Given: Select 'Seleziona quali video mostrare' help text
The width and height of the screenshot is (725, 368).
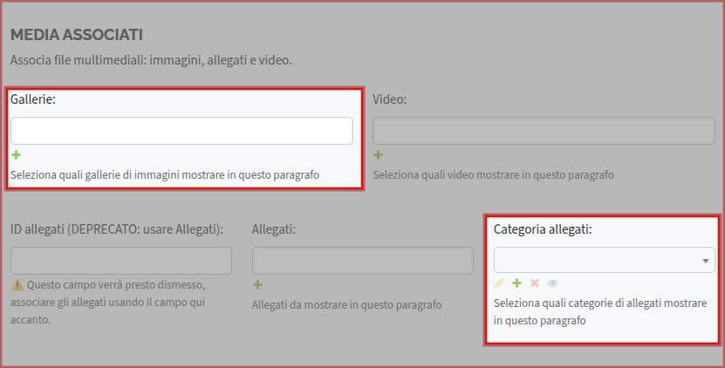Looking at the screenshot, I should point(493,175).
